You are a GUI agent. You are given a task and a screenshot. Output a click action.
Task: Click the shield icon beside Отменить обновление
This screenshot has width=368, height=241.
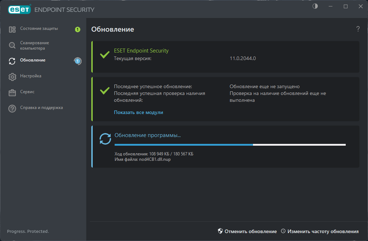click(x=220, y=231)
